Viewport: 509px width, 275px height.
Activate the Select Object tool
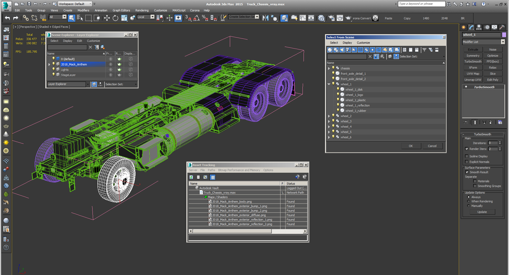pyautogui.click(x=72, y=18)
